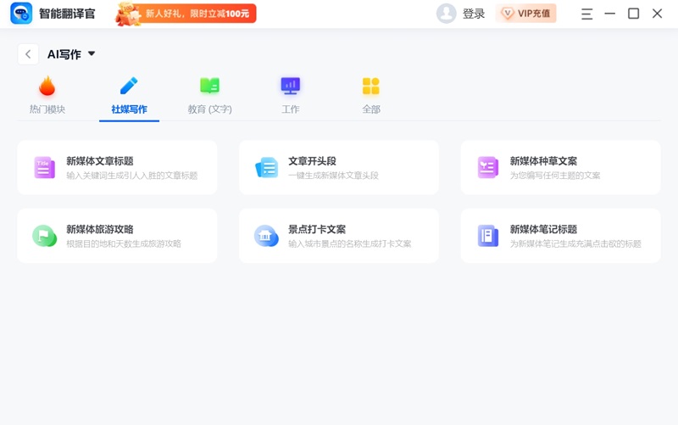Click the description 根据目的地和天数生成旅游攻略
This screenshot has width=678, height=425.
click(124, 243)
